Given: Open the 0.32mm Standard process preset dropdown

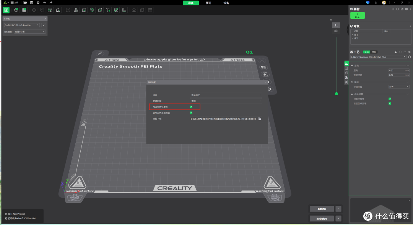Looking at the screenshot, I should pos(378,57).
